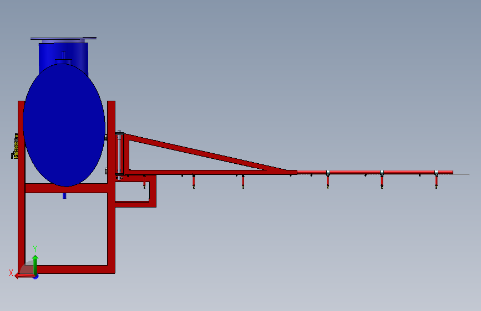The width and height of the screenshot is (481, 311).
Task: Select the yellow valve fitting on frame's left side
Action: pyautogui.click(x=15, y=146)
